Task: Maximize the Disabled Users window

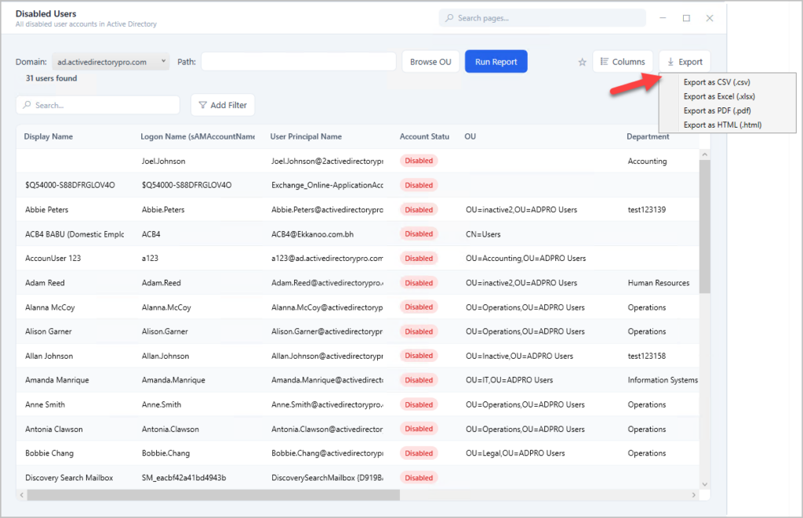Action: pos(686,18)
